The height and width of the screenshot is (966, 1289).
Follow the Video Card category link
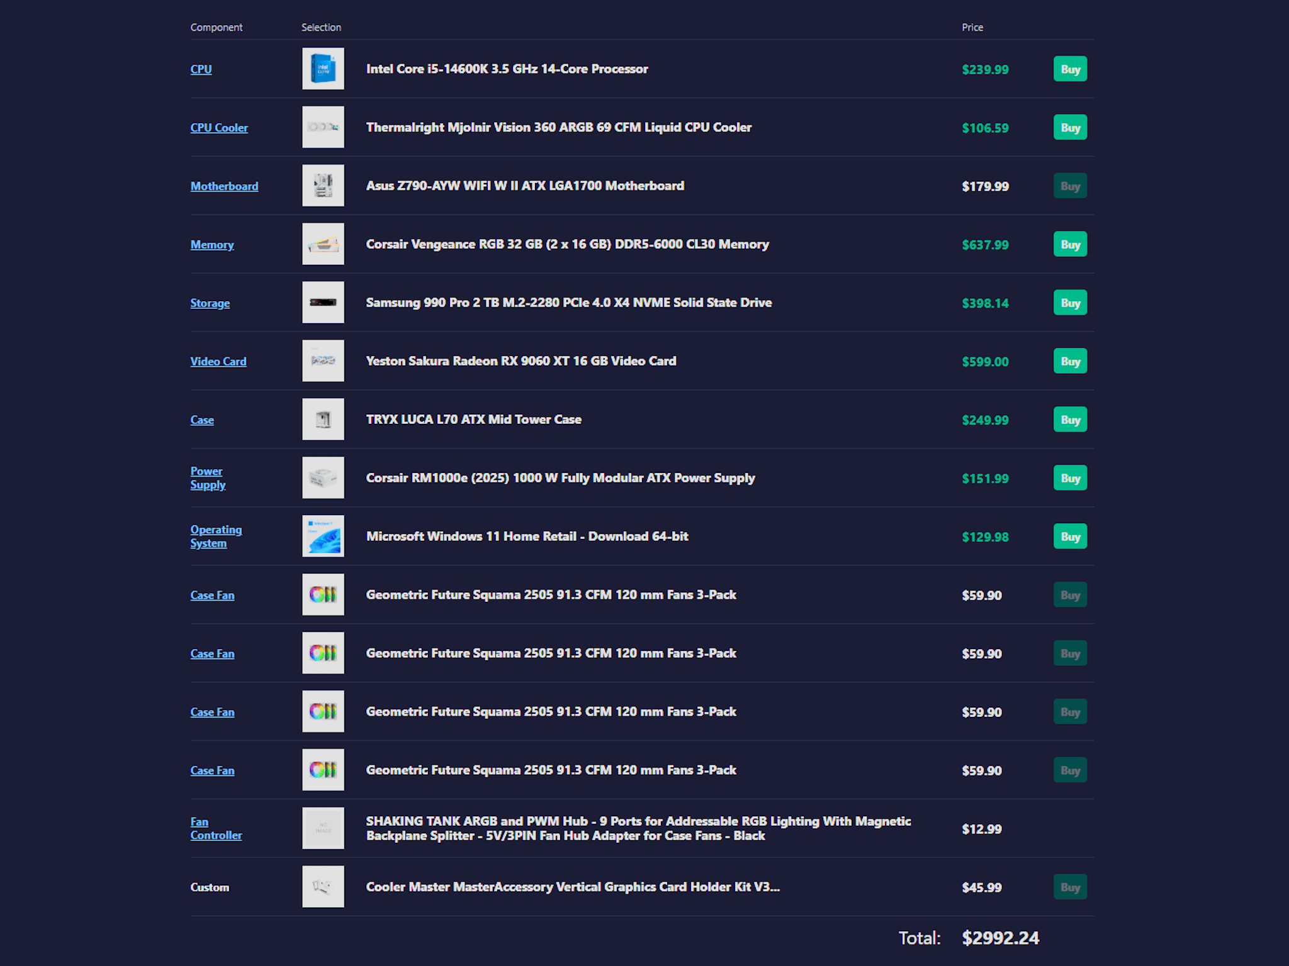tap(218, 362)
